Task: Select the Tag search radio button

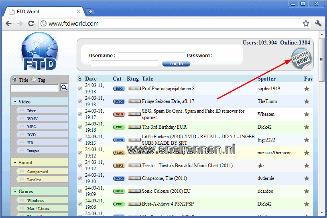Action: [x=34, y=79]
